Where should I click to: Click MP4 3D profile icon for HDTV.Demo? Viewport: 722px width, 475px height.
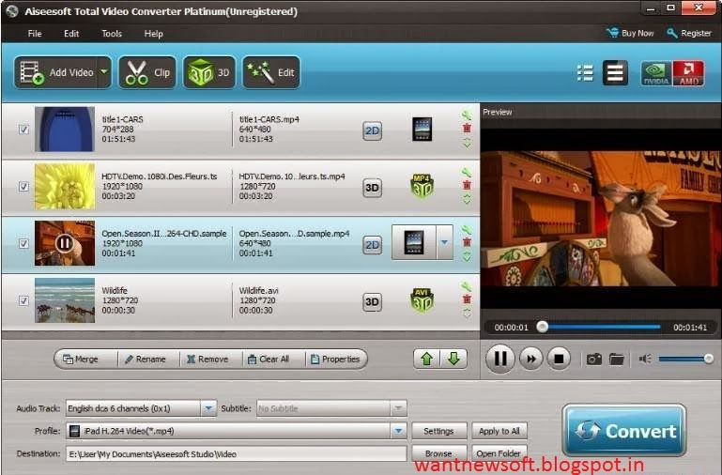pyautogui.click(x=422, y=186)
